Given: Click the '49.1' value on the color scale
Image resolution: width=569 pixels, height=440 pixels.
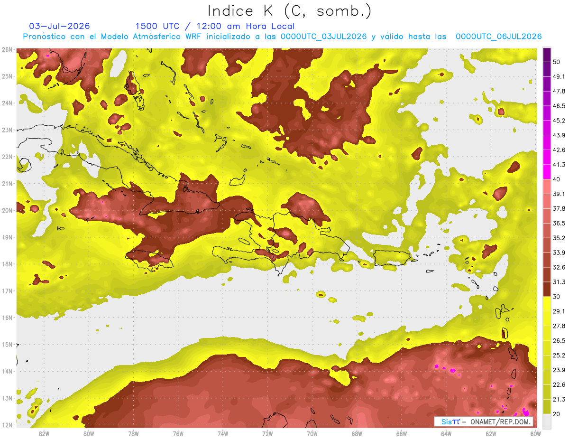Looking at the screenshot, I should (x=559, y=76).
